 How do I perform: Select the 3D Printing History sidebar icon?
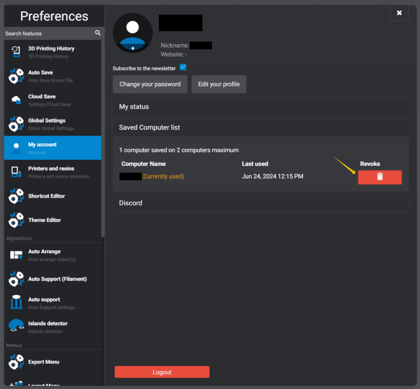click(x=16, y=52)
